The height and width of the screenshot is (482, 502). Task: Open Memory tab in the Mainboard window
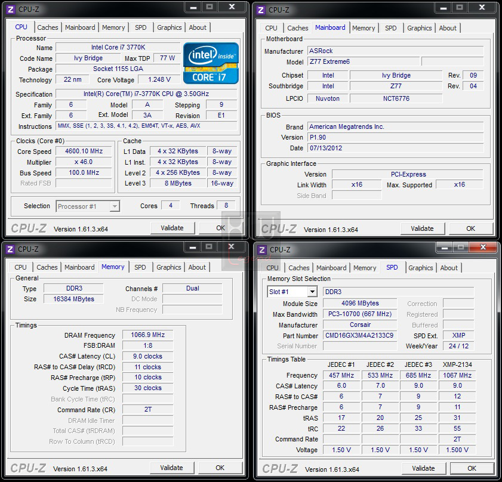364,28
